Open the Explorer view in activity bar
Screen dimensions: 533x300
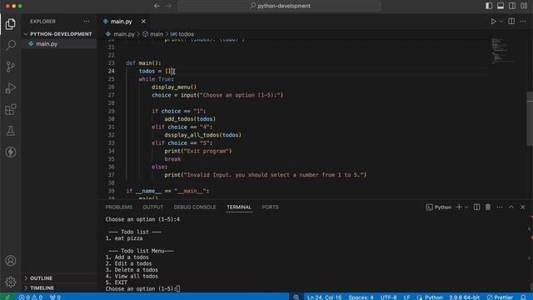[11, 24]
